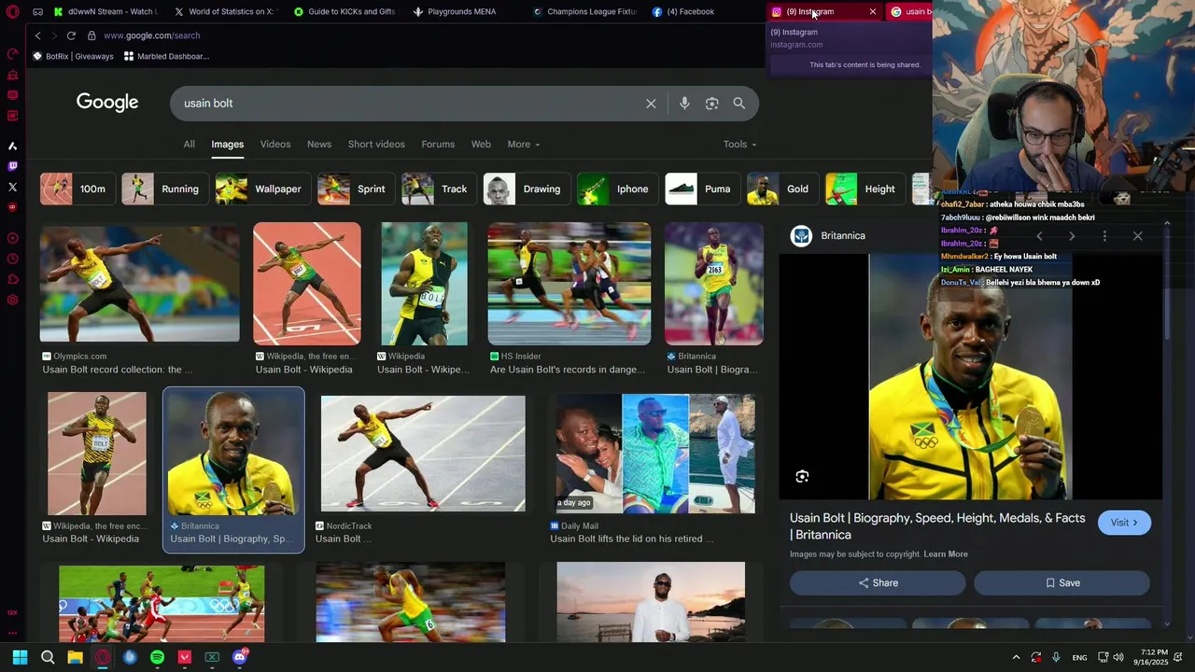This screenshot has width=1195, height=672.
Task: Show hidden system tray icons
Action: click(x=1016, y=658)
